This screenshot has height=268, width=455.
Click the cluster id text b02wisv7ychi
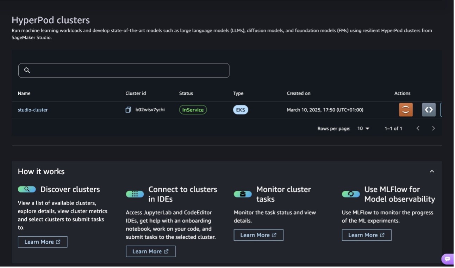[150, 110]
